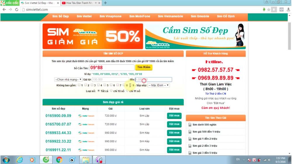The image size is (292, 164).
Task: Open the 'Mặc Định' sort dropdown
Action: 159,85
